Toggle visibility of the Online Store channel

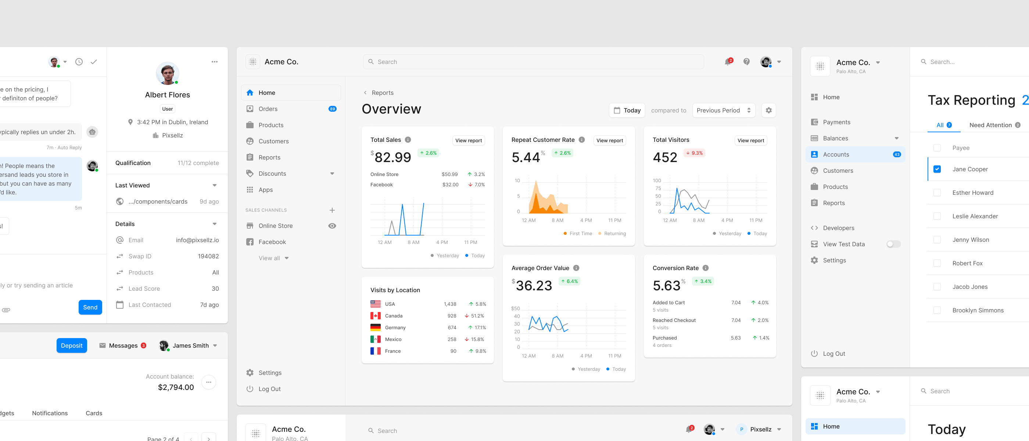click(332, 226)
